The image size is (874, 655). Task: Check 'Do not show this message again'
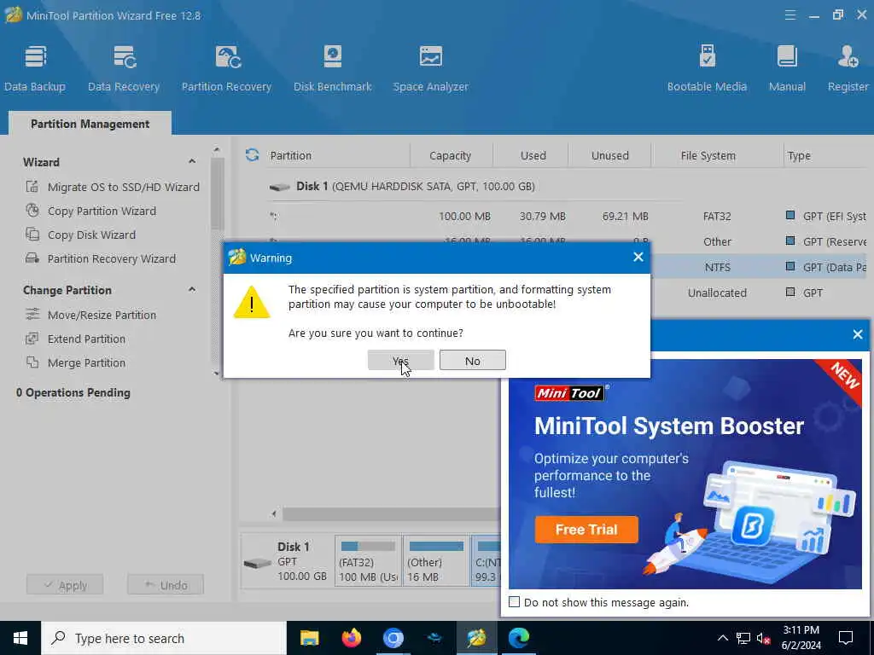(x=514, y=602)
